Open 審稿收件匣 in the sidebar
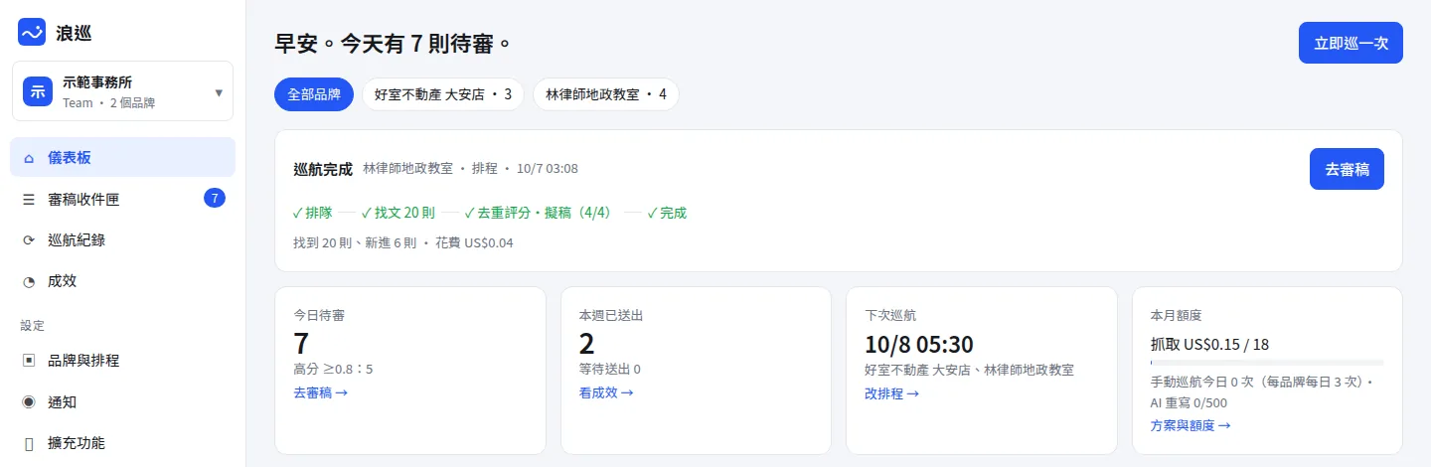1431x467 pixels. click(123, 199)
